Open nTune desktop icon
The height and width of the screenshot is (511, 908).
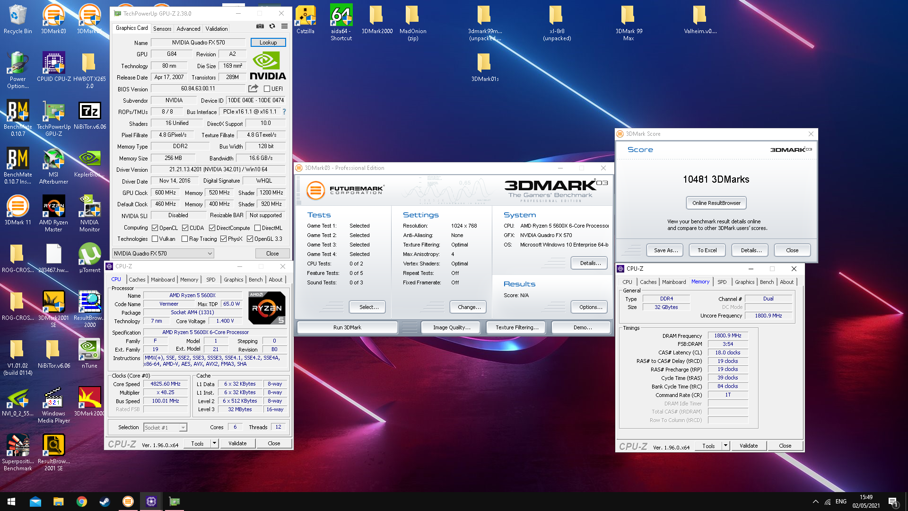pos(89,353)
